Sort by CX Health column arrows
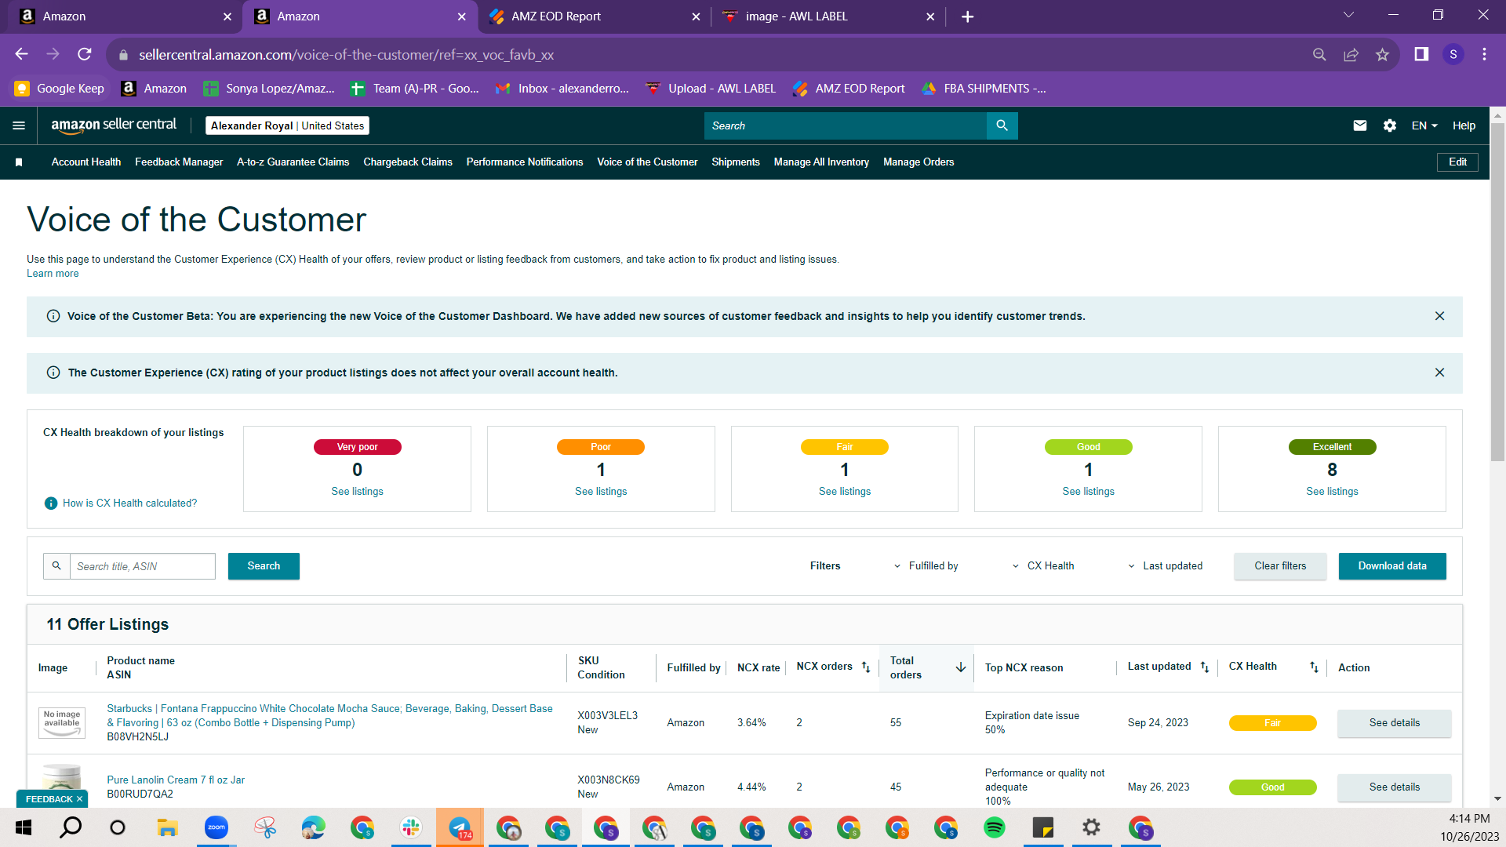 point(1314,667)
